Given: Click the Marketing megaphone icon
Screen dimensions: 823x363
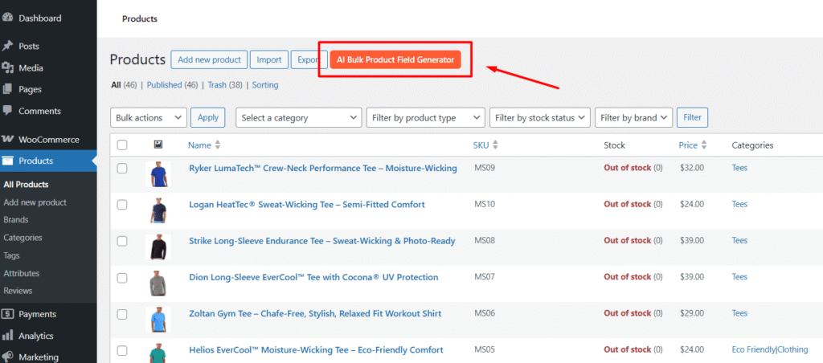Looking at the screenshot, I should [x=7, y=357].
